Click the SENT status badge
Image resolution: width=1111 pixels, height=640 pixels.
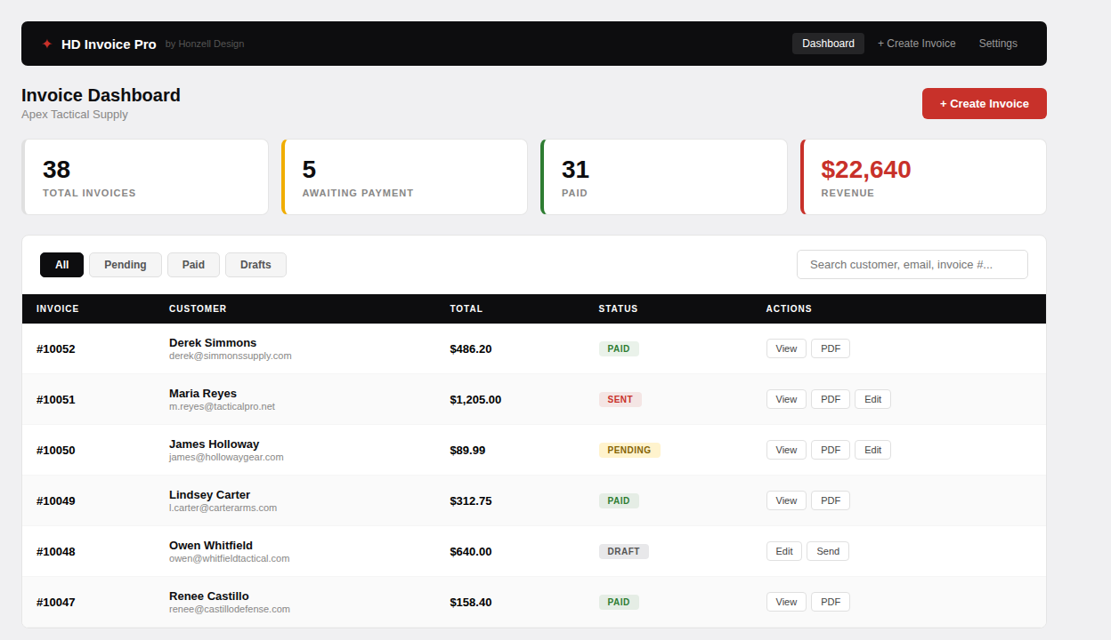click(x=620, y=399)
